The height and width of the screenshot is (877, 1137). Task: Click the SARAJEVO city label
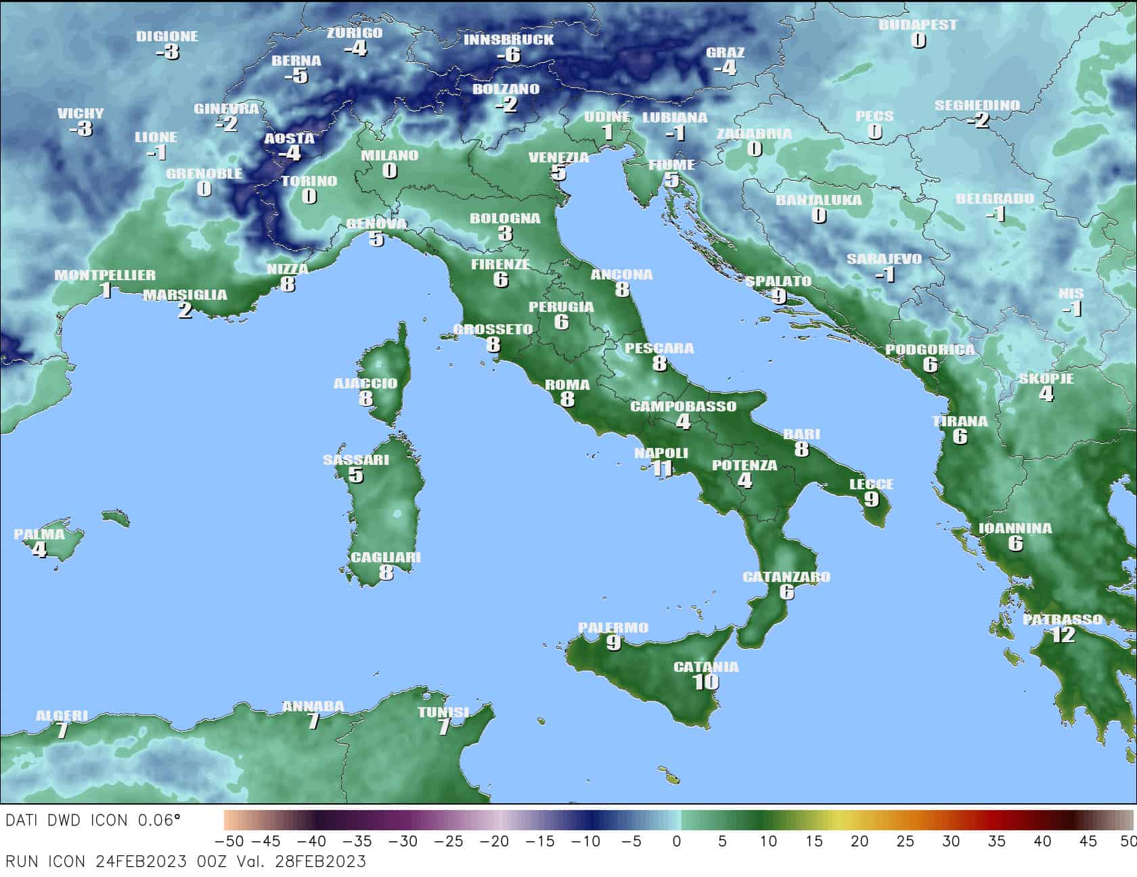pyautogui.click(x=884, y=259)
